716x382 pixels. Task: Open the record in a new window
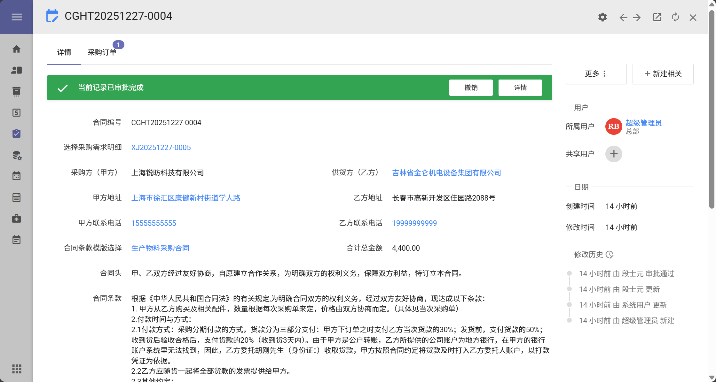657,17
